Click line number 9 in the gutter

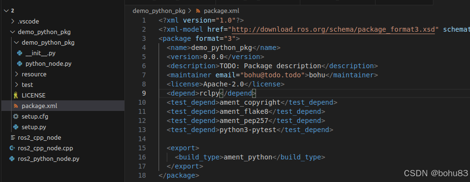pyautogui.click(x=144, y=93)
